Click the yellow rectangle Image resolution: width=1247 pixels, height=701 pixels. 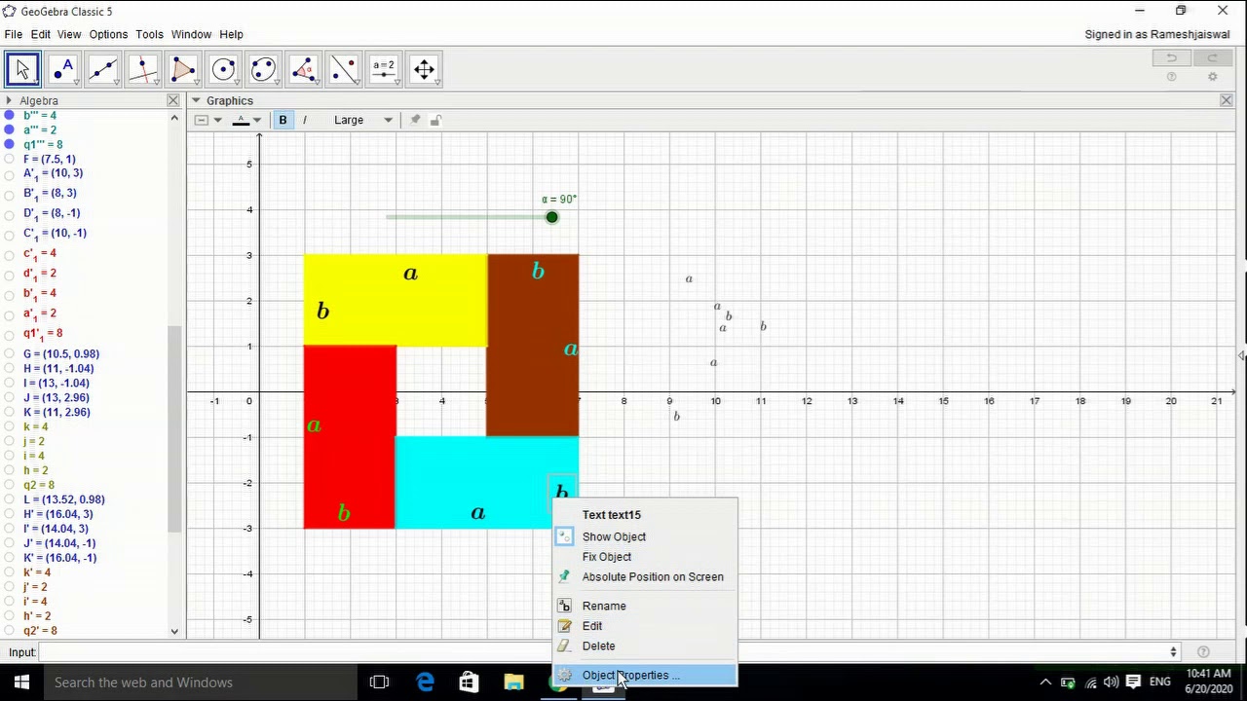click(x=395, y=300)
